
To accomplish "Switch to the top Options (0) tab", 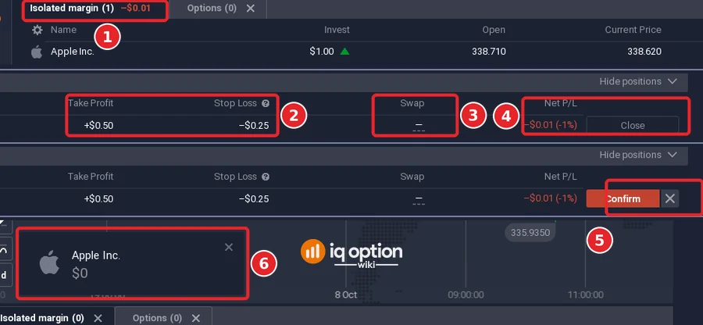I will tap(212, 9).
